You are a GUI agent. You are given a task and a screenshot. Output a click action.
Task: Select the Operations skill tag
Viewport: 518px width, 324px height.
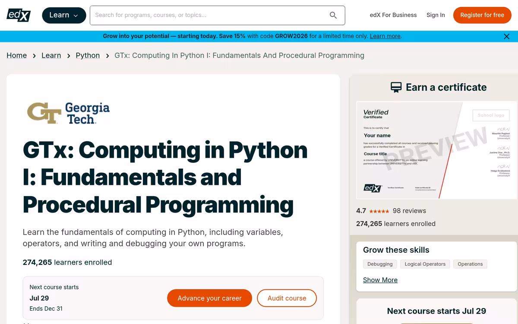pyautogui.click(x=470, y=264)
